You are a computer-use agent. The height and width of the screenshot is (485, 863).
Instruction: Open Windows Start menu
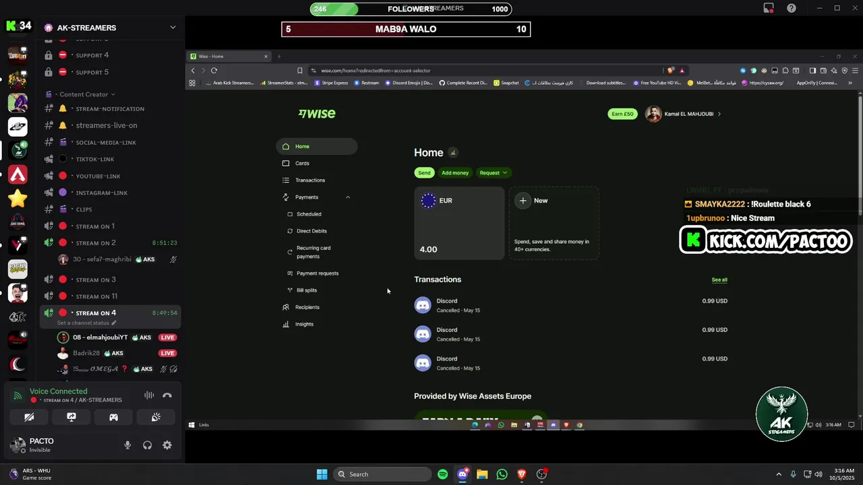(322, 474)
